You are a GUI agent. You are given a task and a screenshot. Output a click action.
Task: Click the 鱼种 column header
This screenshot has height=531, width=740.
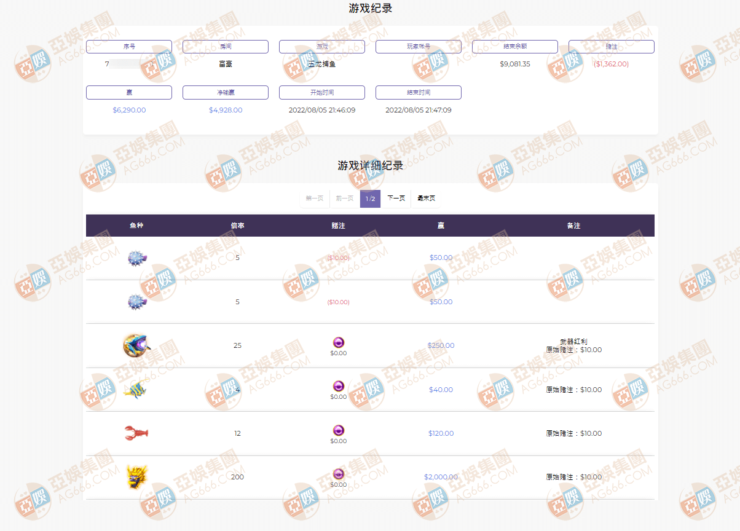(136, 226)
